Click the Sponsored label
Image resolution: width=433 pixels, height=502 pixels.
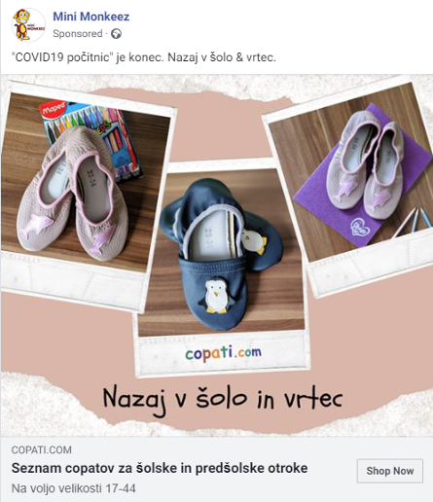click(78, 34)
